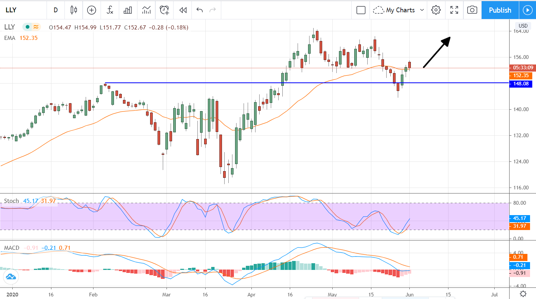Click the TradingView logo bottom left
Image resolution: width=536 pixels, height=299 pixels.
tap(11, 277)
